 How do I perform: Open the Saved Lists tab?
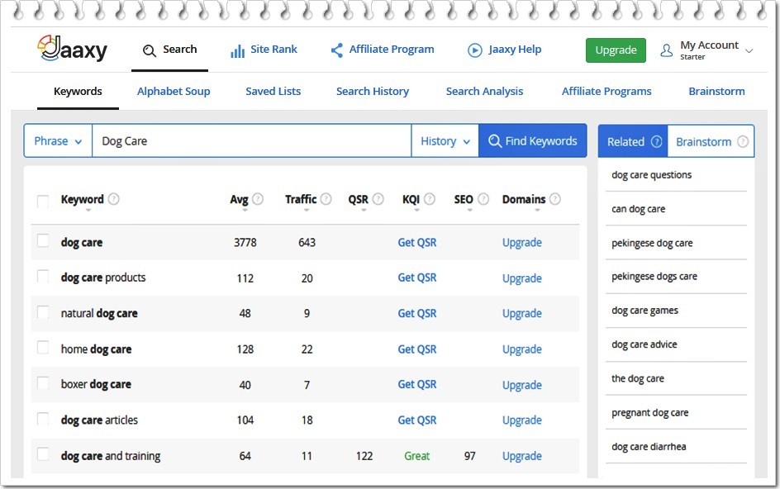pos(273,92)
